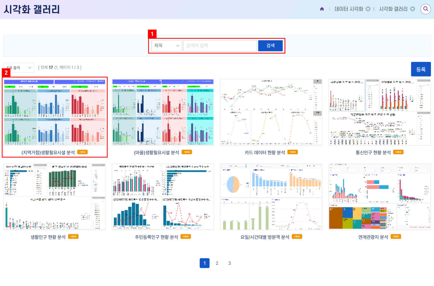
Task: Open the 생활인구 현황 분석 thumbnail
Action: 55,197
